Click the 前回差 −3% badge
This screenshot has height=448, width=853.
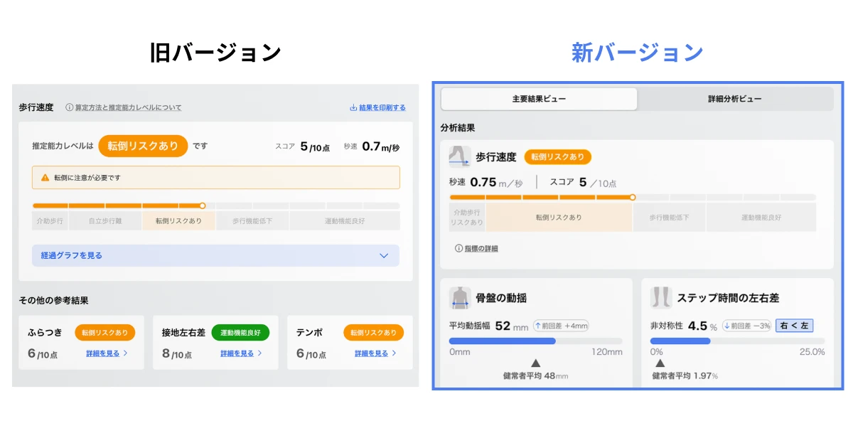(746, 326)
